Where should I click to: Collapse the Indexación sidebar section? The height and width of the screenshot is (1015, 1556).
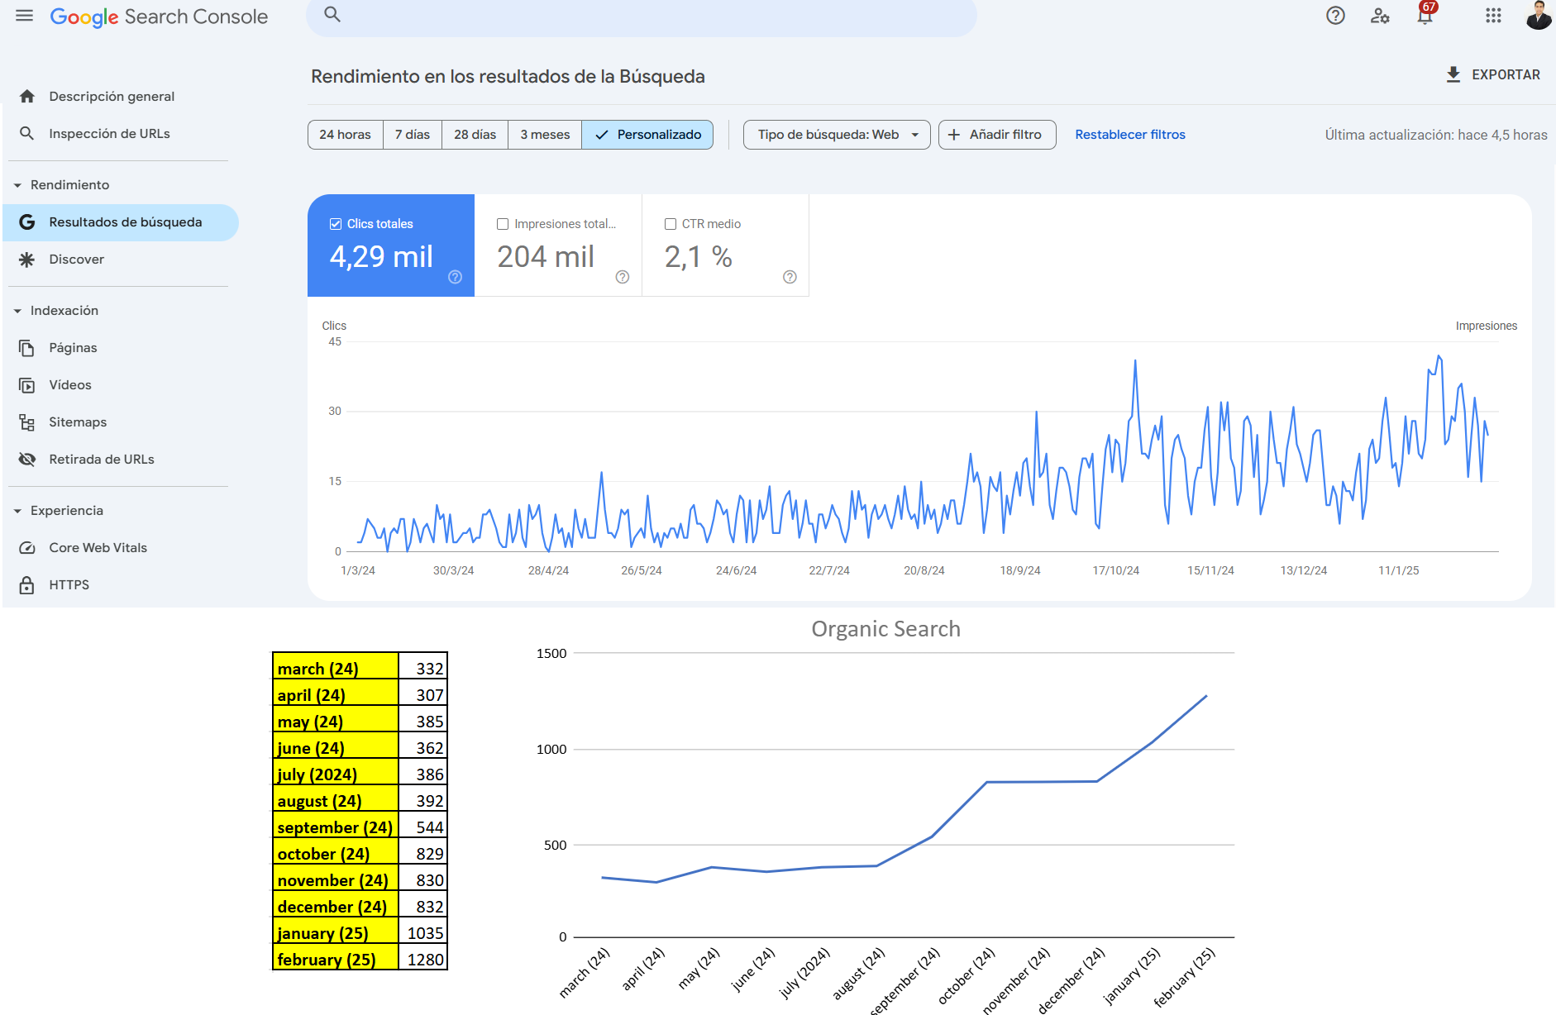[18, 311]
